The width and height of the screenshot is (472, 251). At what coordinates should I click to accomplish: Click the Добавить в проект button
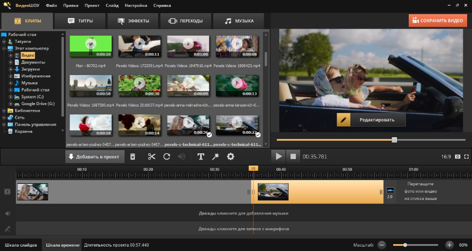click(x=95, y=157)
